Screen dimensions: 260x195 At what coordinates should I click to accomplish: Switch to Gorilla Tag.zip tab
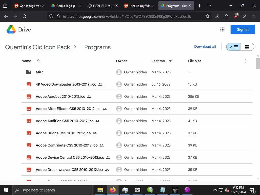click(x=66, y=6)
